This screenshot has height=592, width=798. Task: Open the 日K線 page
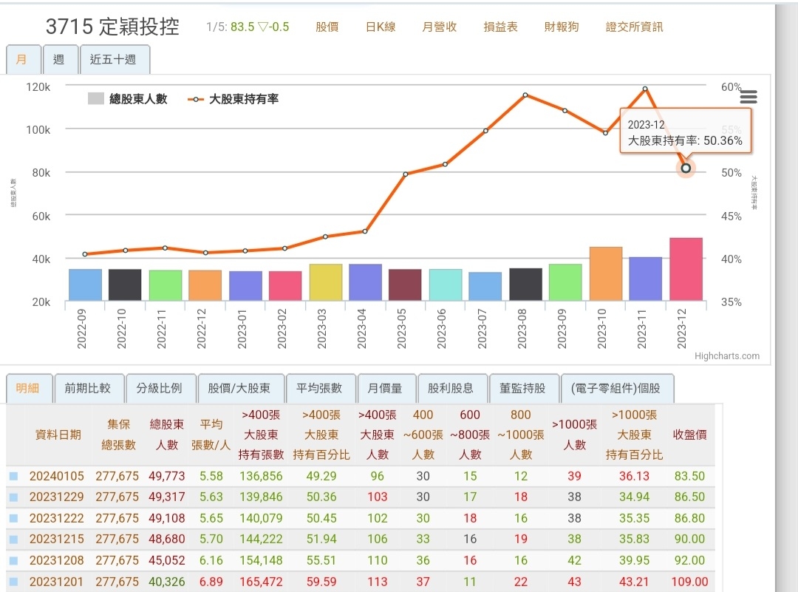(x=380, y=25)
